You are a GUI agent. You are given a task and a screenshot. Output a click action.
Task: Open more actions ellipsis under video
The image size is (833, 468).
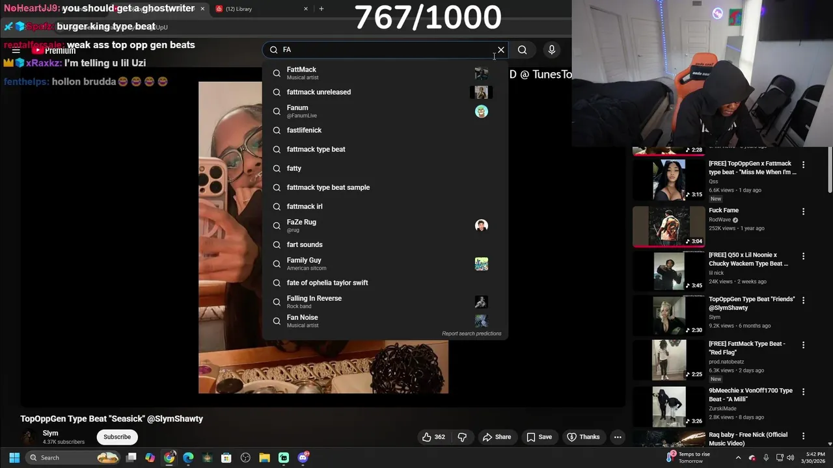point(618,437)
